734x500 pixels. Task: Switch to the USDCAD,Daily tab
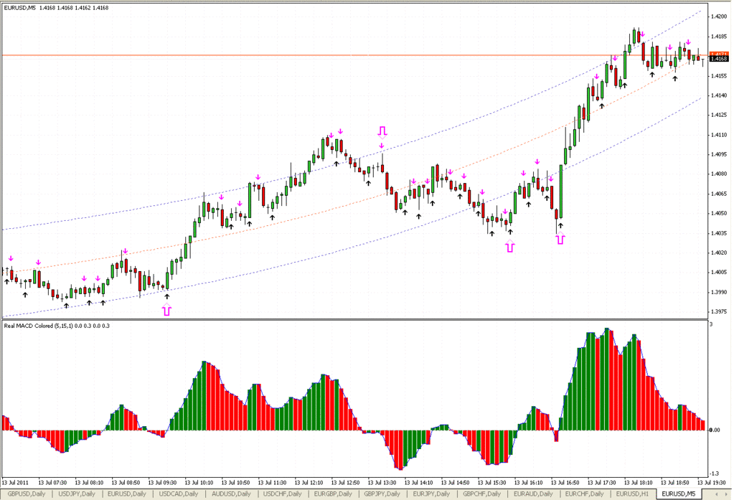click(179, 494)
